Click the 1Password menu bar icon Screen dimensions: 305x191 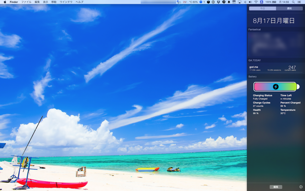coord(213,2)
